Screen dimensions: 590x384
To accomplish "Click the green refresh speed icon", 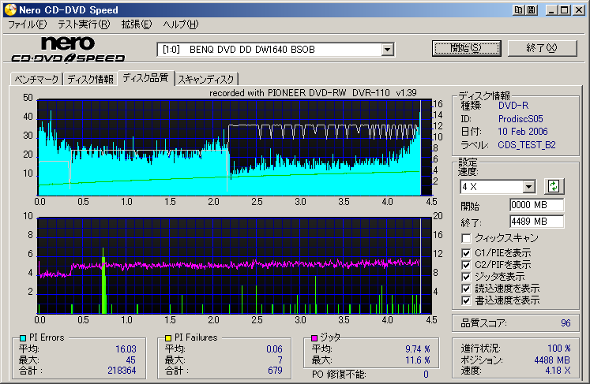I will pyautogui.click(x=554, y=186).
